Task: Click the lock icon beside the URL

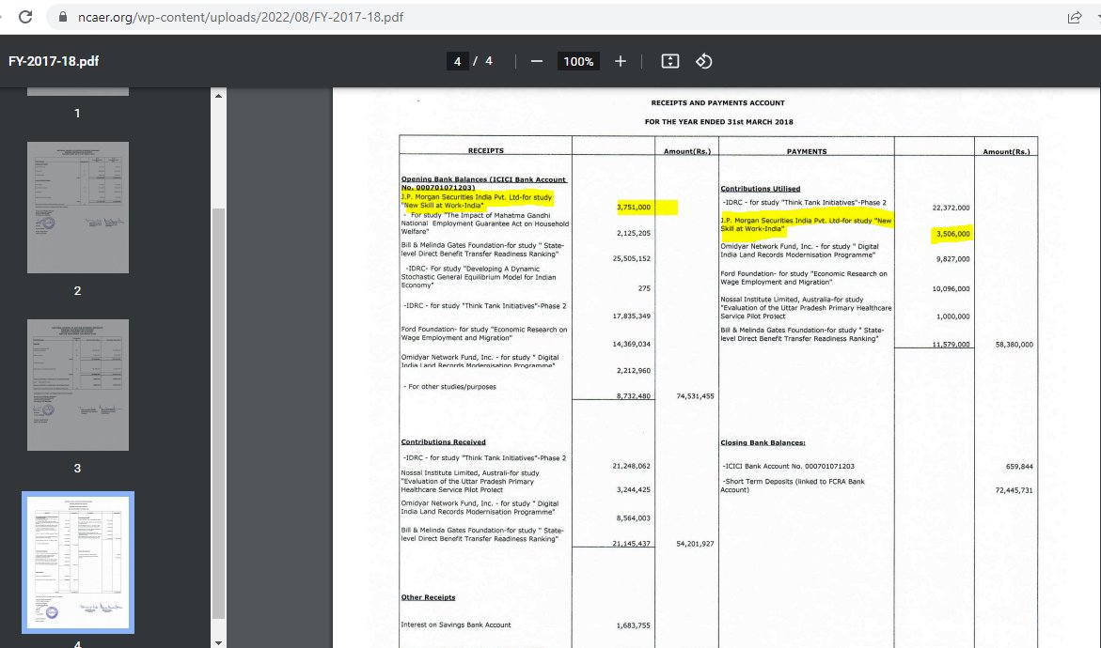Action: (63, 17)
